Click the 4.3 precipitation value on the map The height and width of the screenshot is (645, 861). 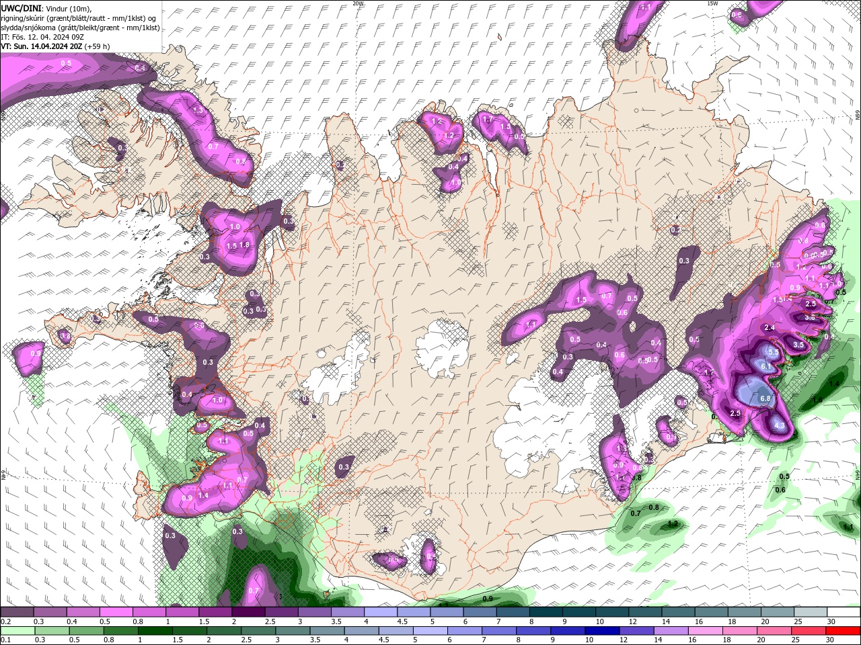click(x=780, y=426)
